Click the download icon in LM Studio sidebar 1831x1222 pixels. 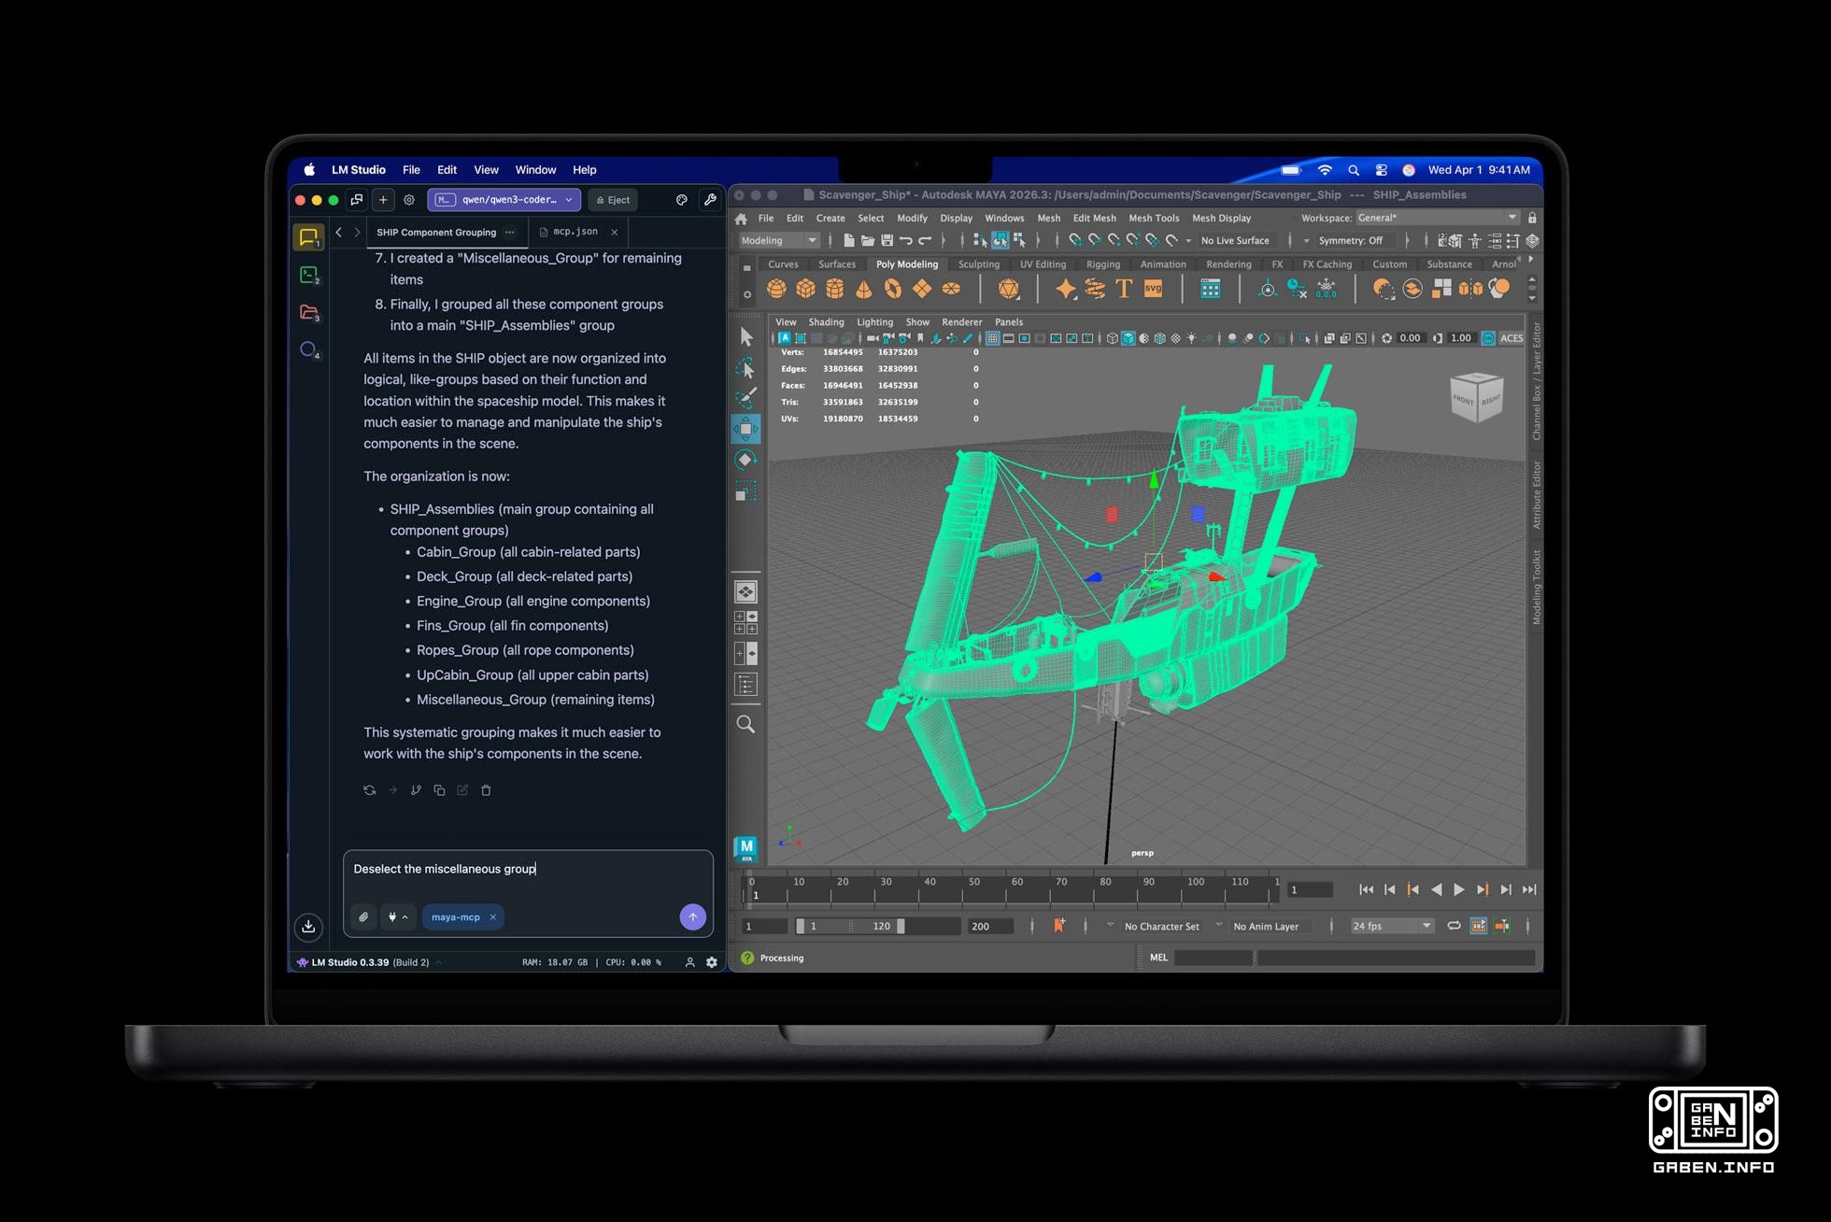(x=308, y=927)
